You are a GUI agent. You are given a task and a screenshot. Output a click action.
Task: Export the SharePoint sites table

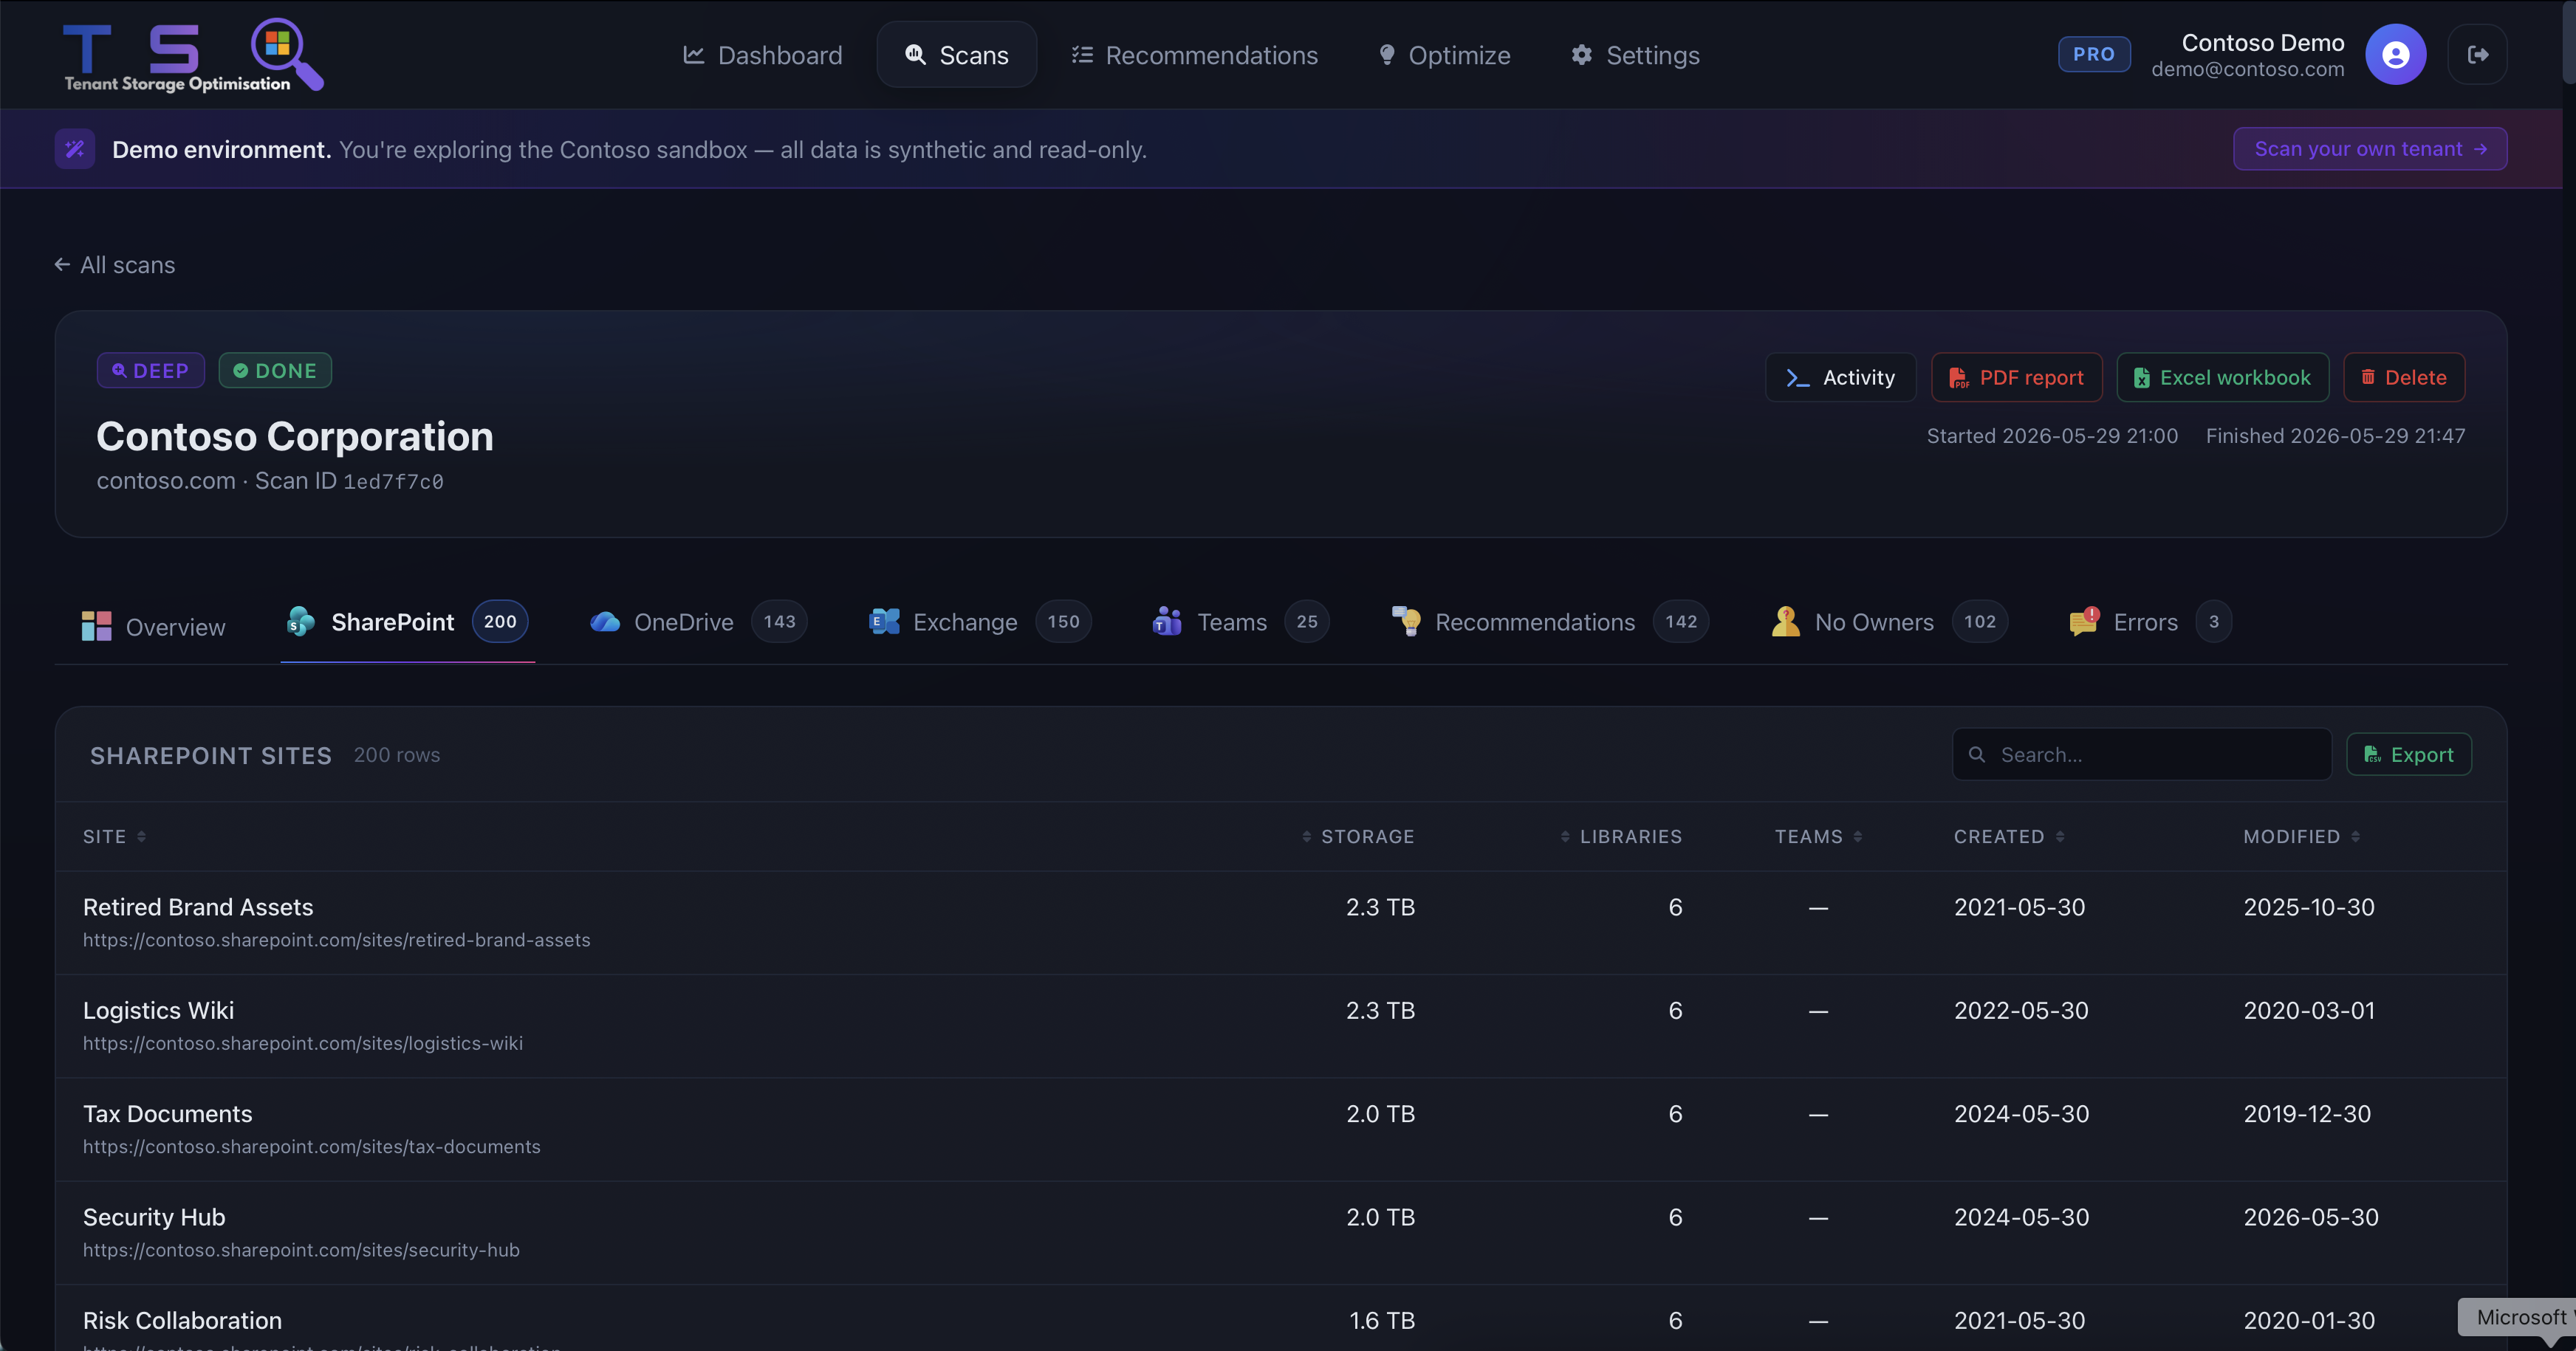(2408, 754)
